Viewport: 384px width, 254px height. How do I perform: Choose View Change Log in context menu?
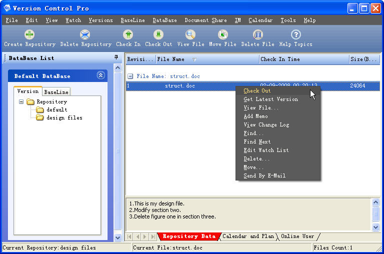click(278, 124)
